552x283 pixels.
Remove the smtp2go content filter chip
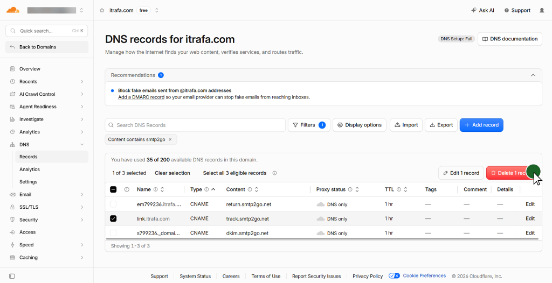pyautogui.click(x=170, y=139)
